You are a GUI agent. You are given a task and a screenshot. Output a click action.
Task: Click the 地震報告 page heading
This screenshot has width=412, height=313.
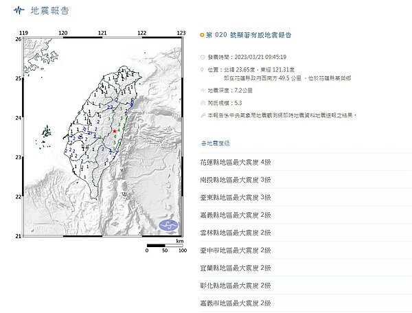coord(50,10)
